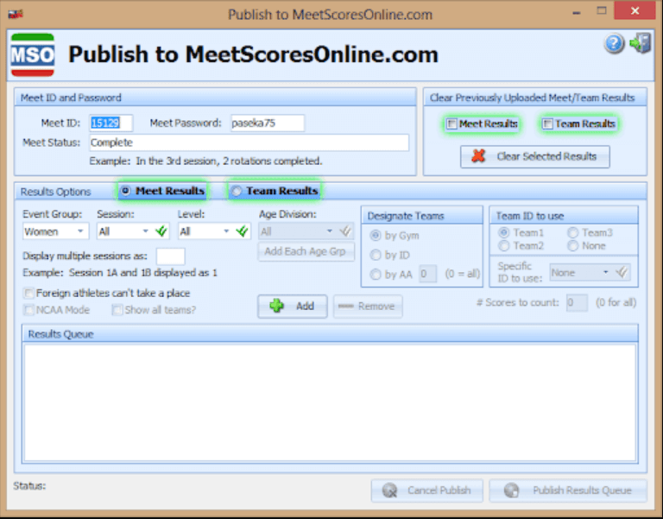Click Clear Selected Results button
The image size is (663, 519).
click(x=535, y=156)
